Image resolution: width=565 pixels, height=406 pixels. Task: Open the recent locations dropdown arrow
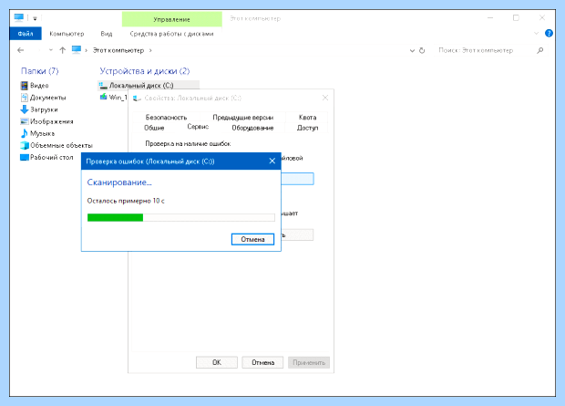[51, 50]
